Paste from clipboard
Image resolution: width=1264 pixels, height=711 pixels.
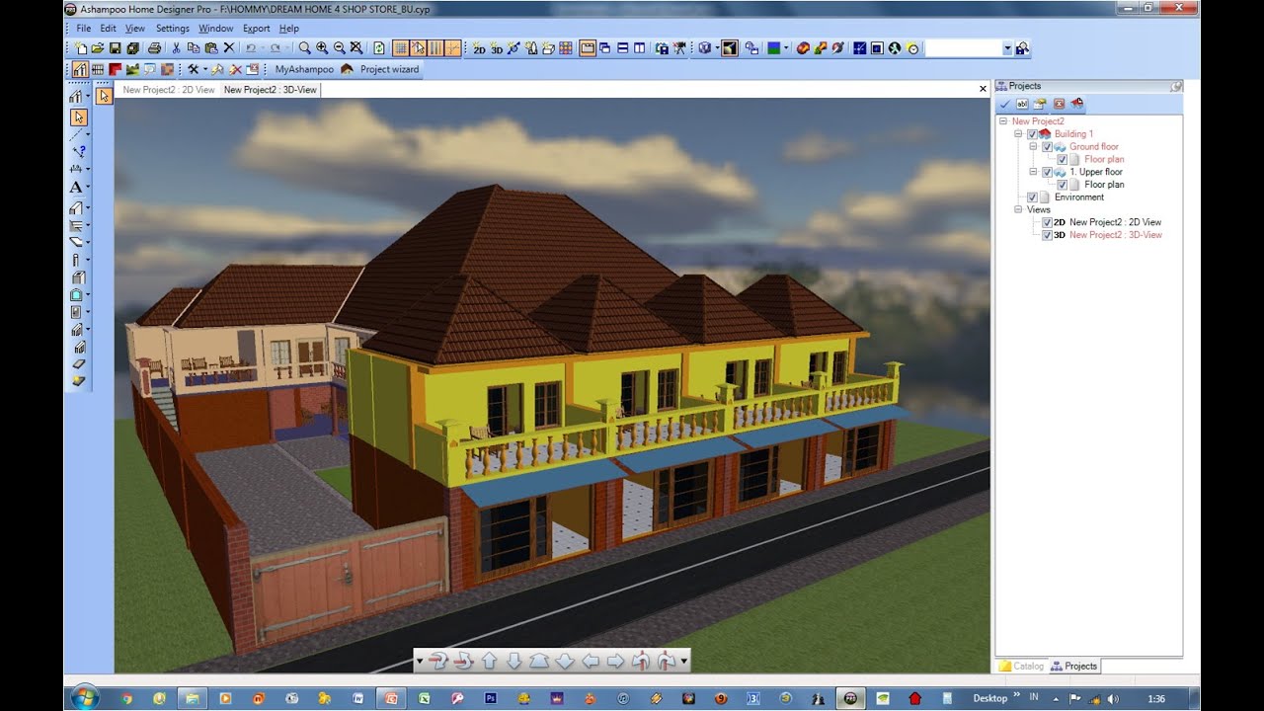(x=211, y=47)
